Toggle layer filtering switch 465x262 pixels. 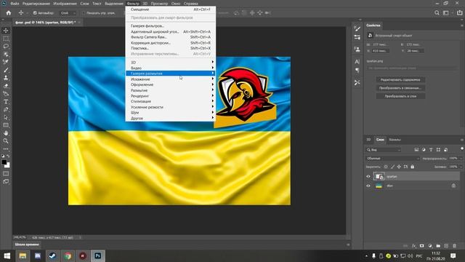click(462, 148)
